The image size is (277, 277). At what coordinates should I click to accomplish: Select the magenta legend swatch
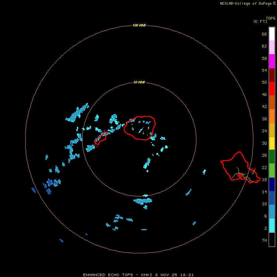click(272, 61)
